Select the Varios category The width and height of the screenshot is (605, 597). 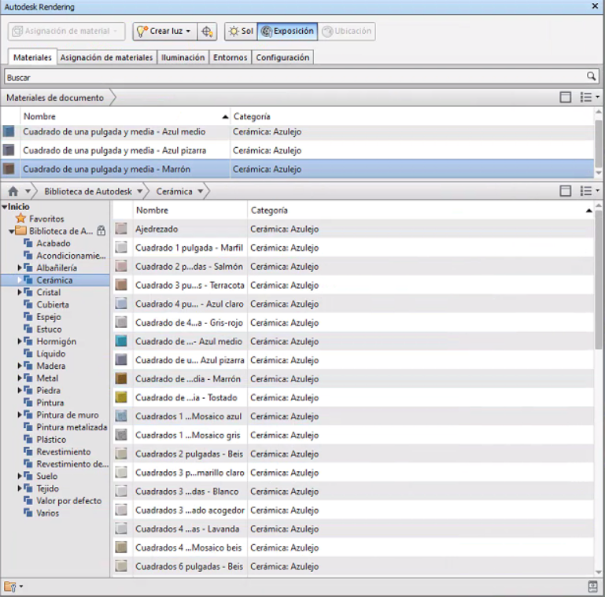[47, 513]
